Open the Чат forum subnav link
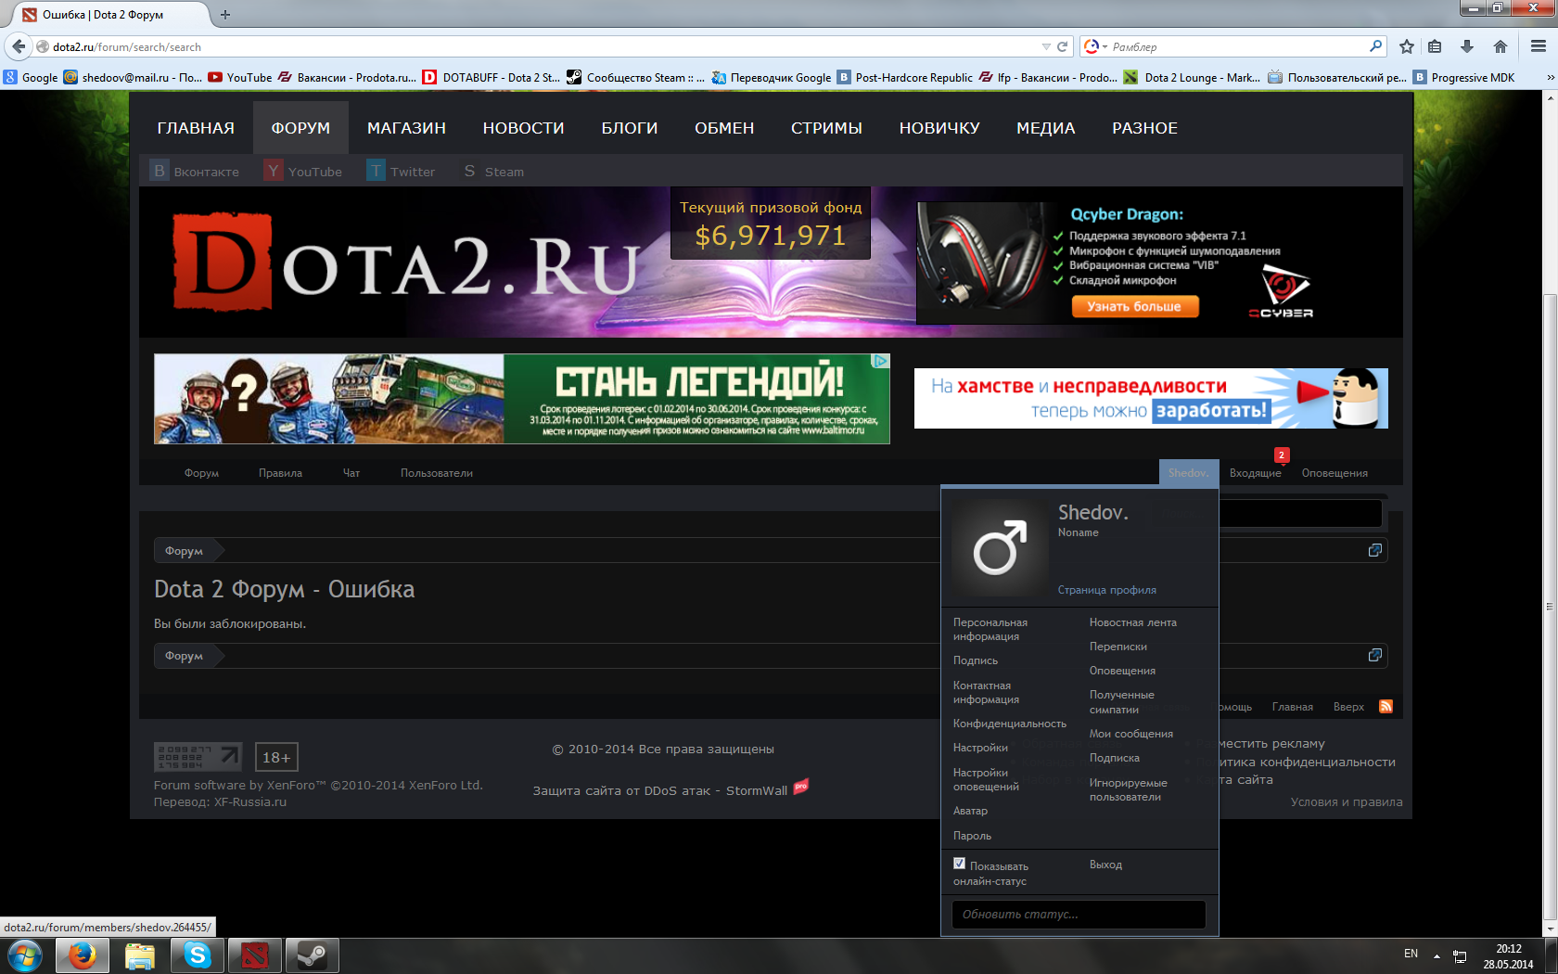The height and width of the screenshot is (974, 1558). tap(351, 473)
